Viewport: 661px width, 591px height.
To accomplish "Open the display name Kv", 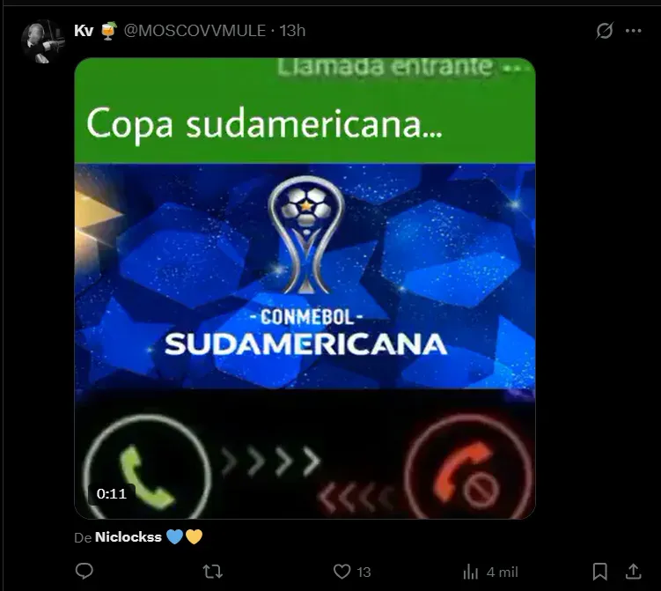I will (84, 31).
